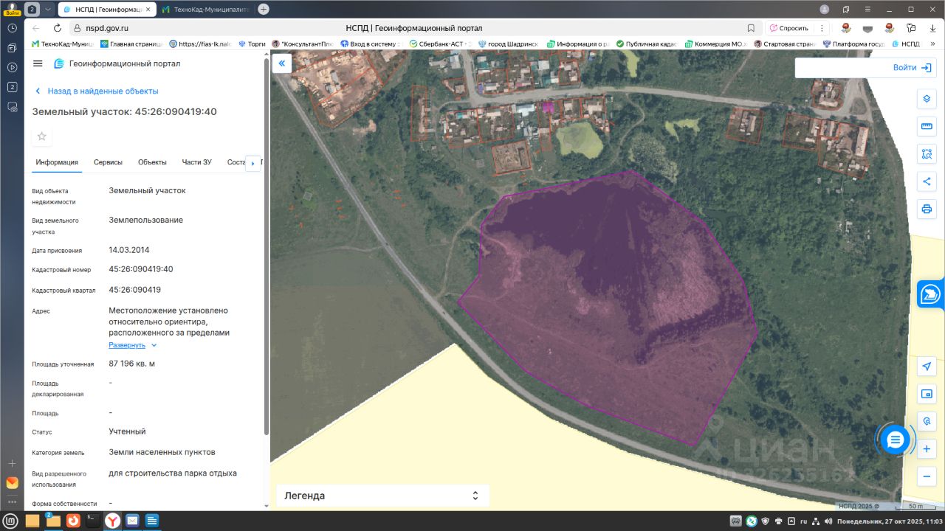Zoom in on the map

point(927,448)
